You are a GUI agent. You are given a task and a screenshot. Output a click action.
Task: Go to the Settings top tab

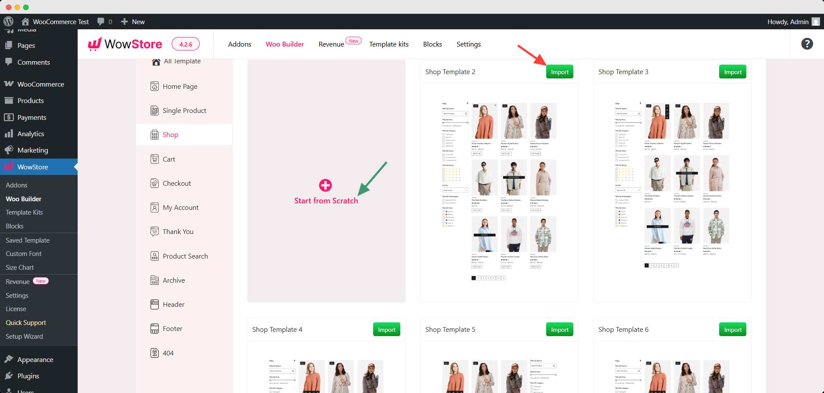point(469,44)
